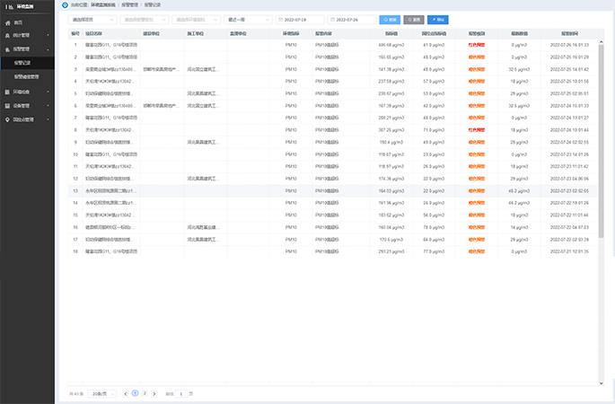
Task: Click the gray reset button
Action: click(415, 18)
